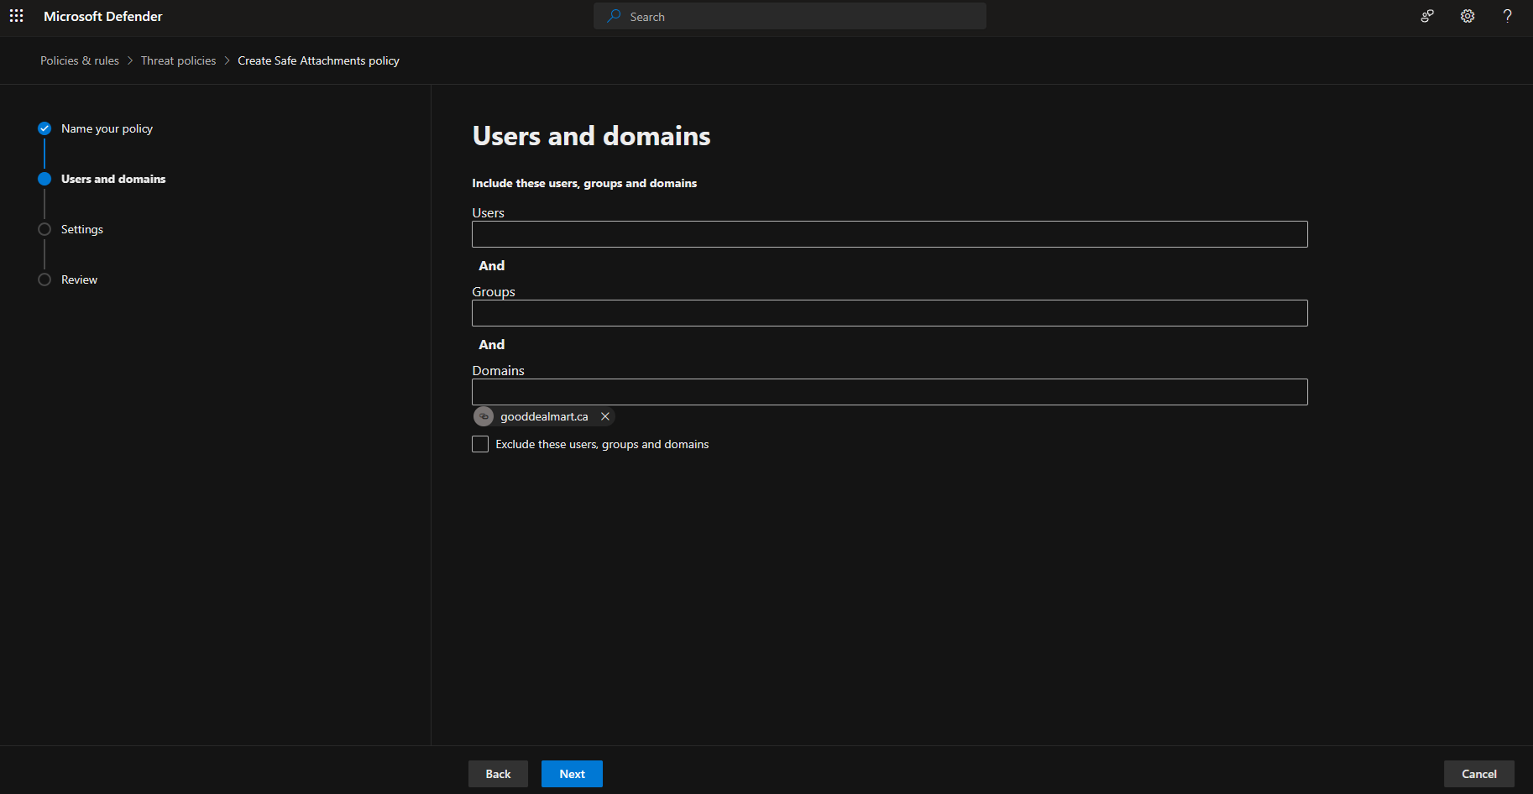
Task: Click the completed Name your policy checkmark
Action: click(44, 128)
